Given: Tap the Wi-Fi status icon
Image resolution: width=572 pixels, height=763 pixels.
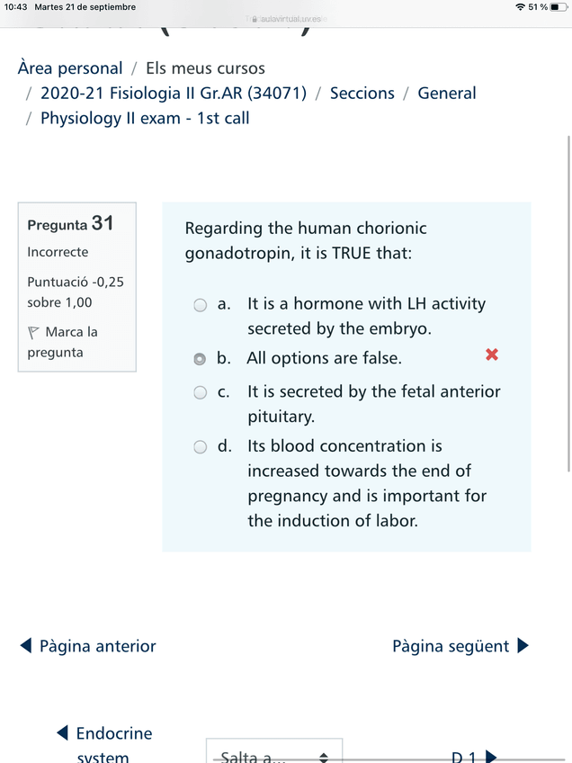Looking at the screenshot, I should coord(520,7).
